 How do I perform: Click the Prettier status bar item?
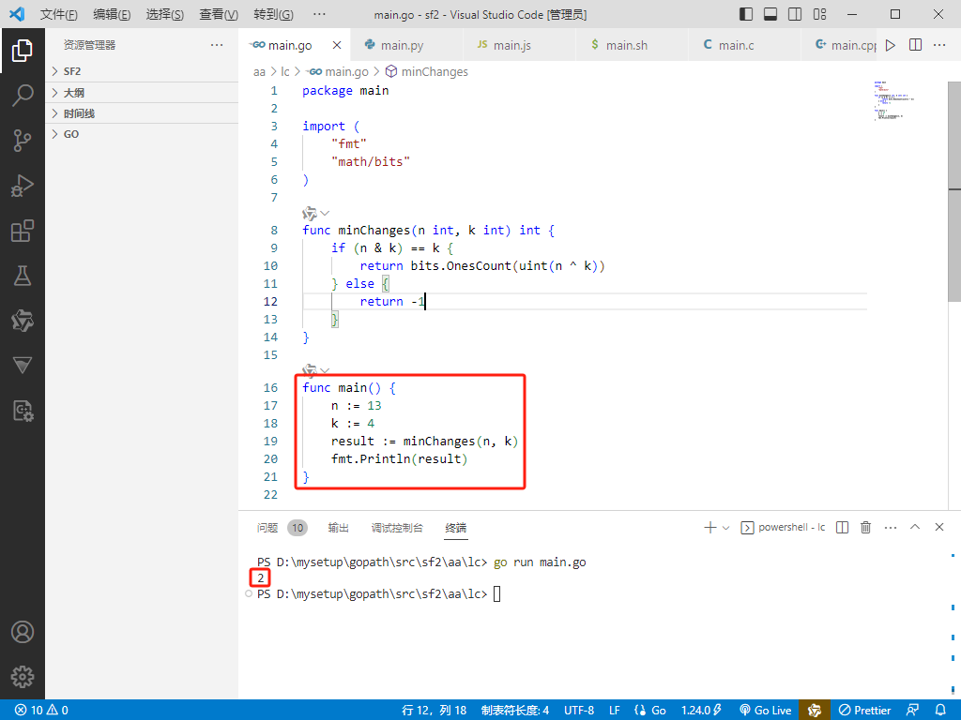pos(864,711)
